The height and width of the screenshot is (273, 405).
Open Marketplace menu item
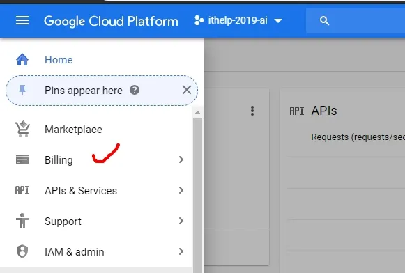pos(96,130)
